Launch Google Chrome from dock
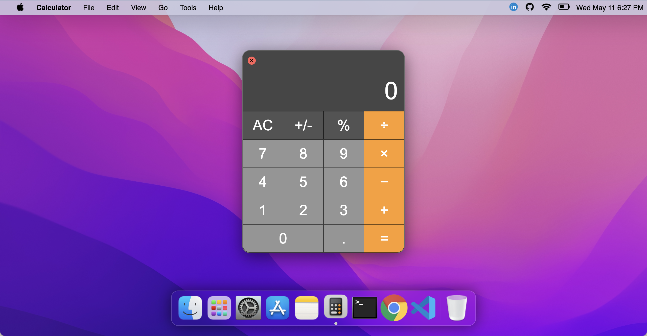The image size is (647, 336). pos(394,308)
